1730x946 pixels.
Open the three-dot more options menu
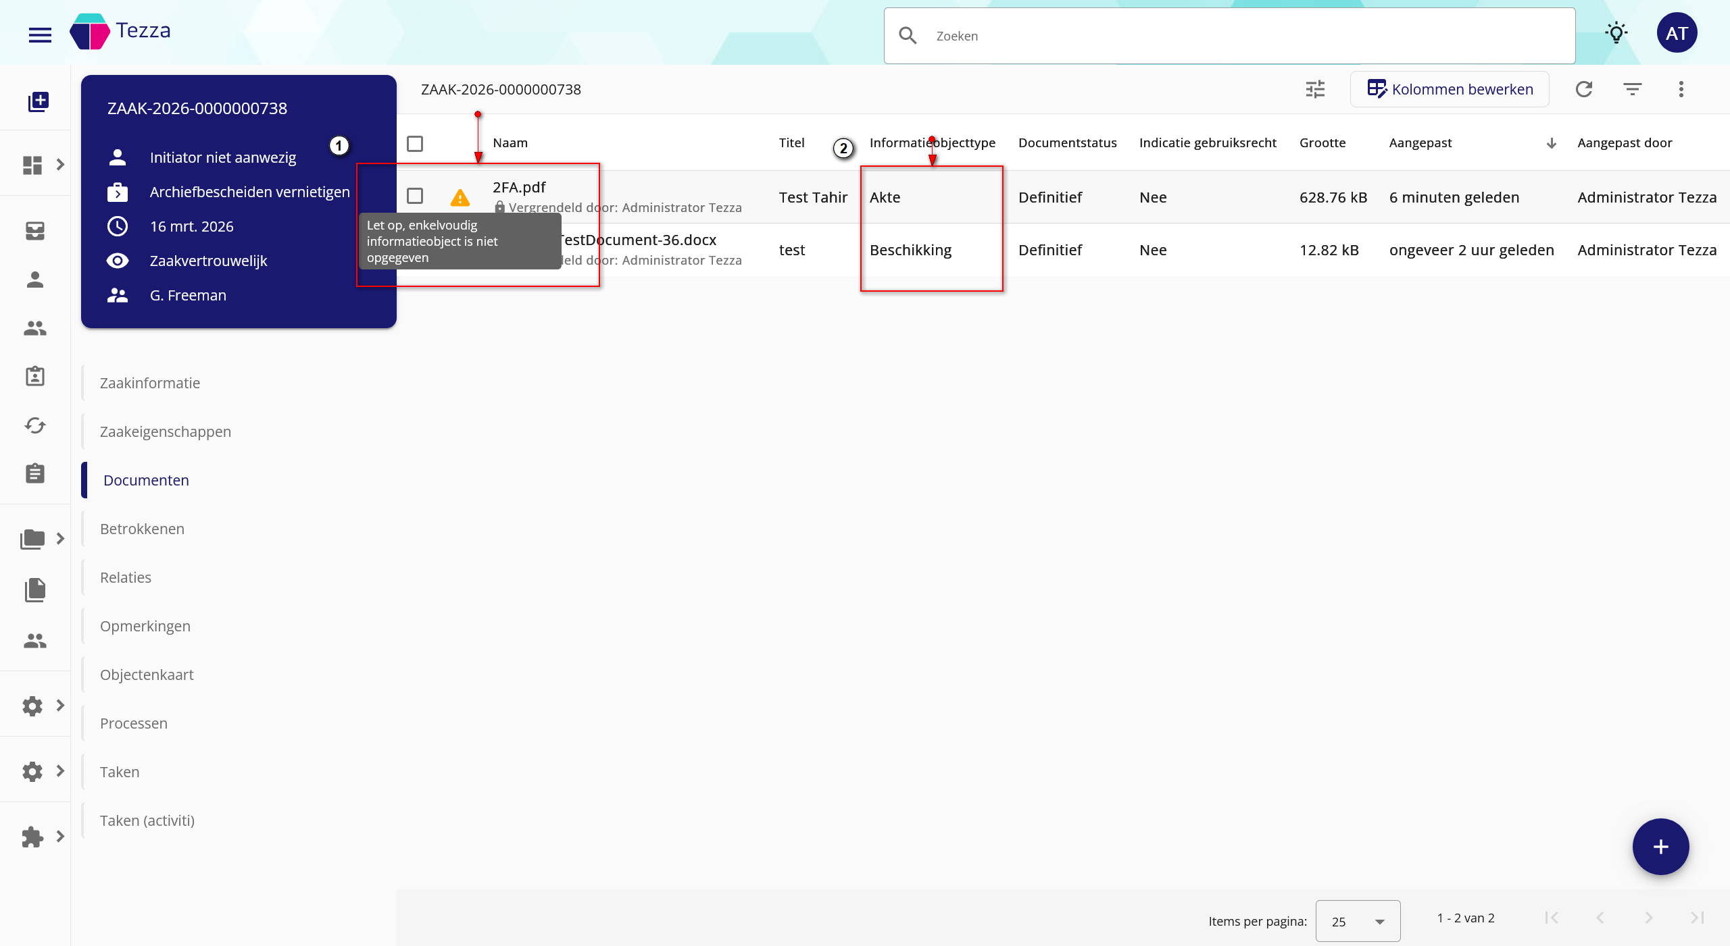1681,89
